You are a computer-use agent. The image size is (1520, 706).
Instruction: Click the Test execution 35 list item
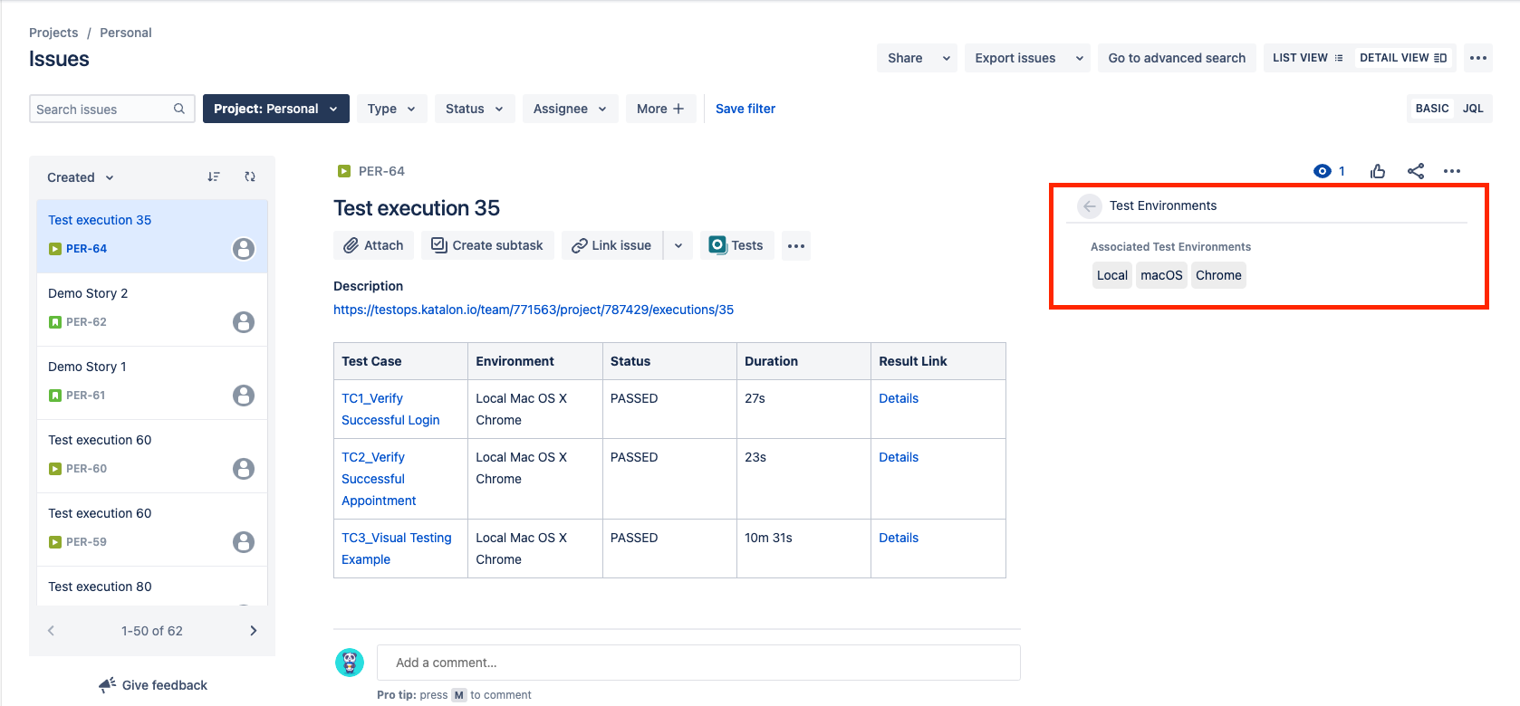pyautogui.click(x=152, y=236)
